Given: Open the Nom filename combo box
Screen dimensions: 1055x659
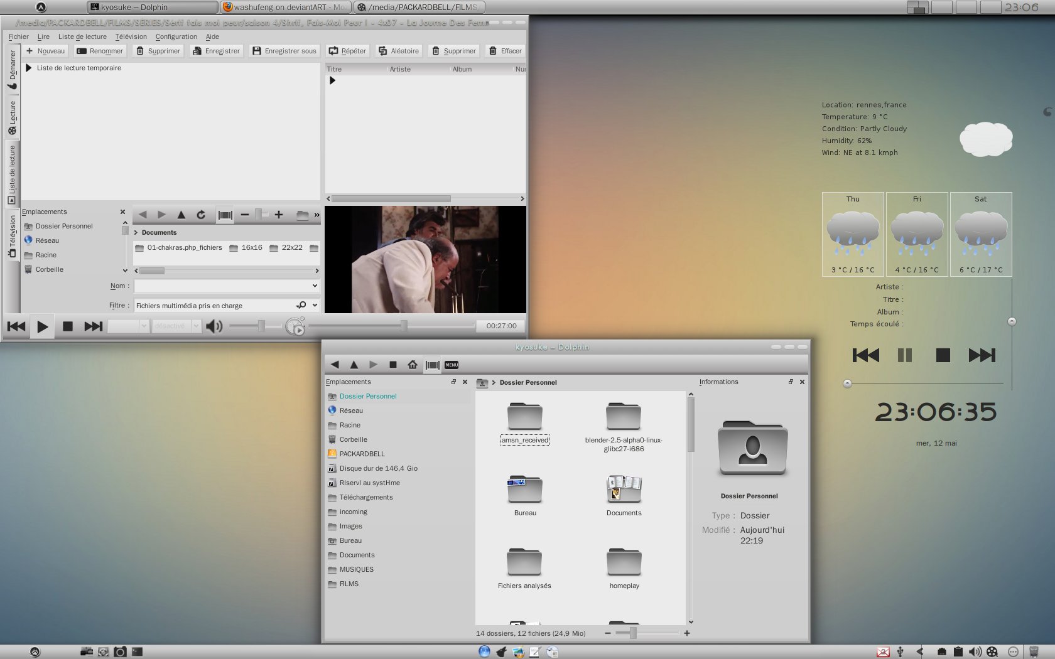Looking at the screenshot, I should 227,286.
